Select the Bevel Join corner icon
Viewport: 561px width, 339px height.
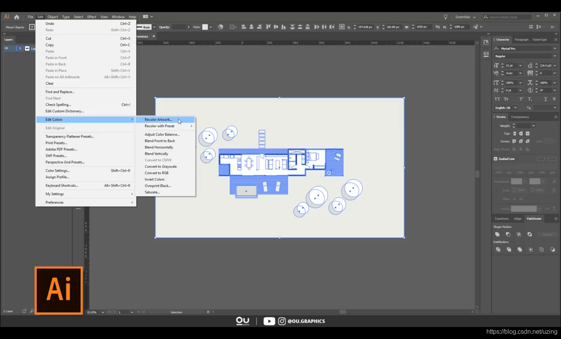527,141
